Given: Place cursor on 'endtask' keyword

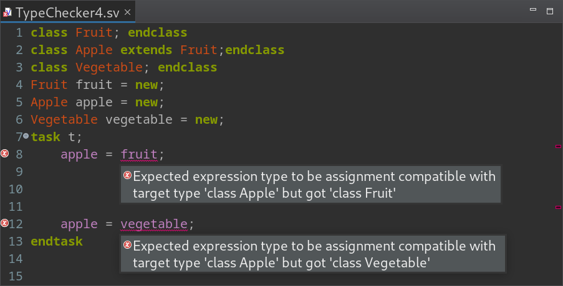Looking at the screenshot, I should point(57,241).
